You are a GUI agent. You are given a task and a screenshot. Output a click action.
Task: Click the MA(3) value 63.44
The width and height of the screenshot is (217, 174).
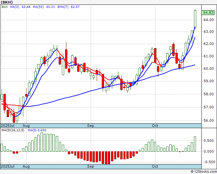pos(26,7)
